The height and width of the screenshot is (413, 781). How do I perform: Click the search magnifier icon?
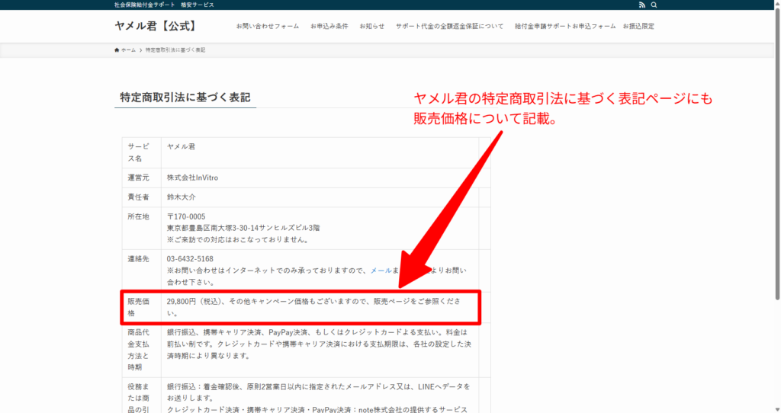tap(654, 5)
